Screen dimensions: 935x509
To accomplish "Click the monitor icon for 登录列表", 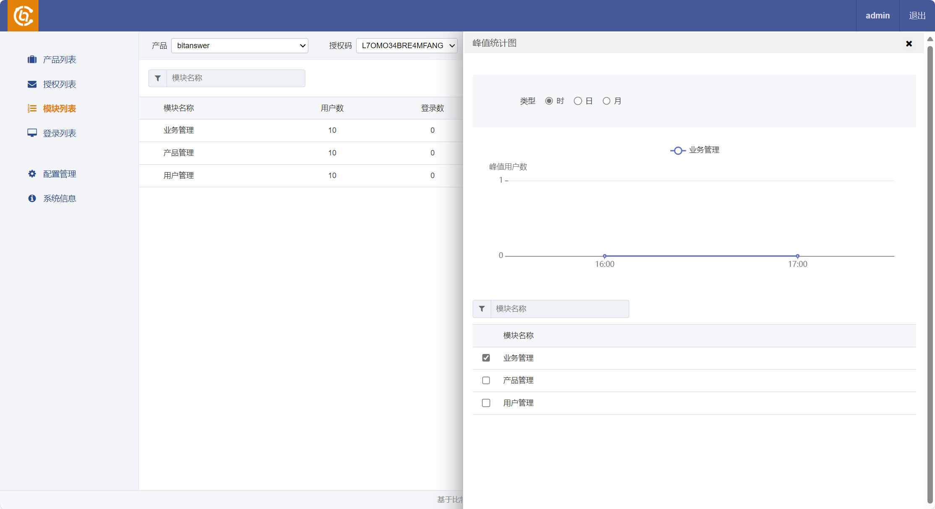I will click(x=32, y=133).
